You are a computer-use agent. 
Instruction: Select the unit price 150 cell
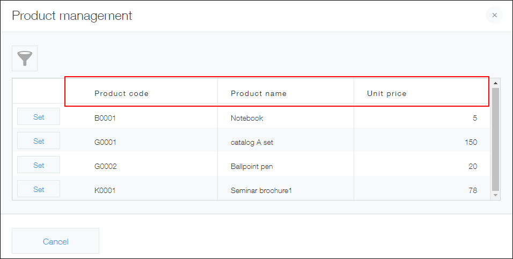click(x=471, y=142)
